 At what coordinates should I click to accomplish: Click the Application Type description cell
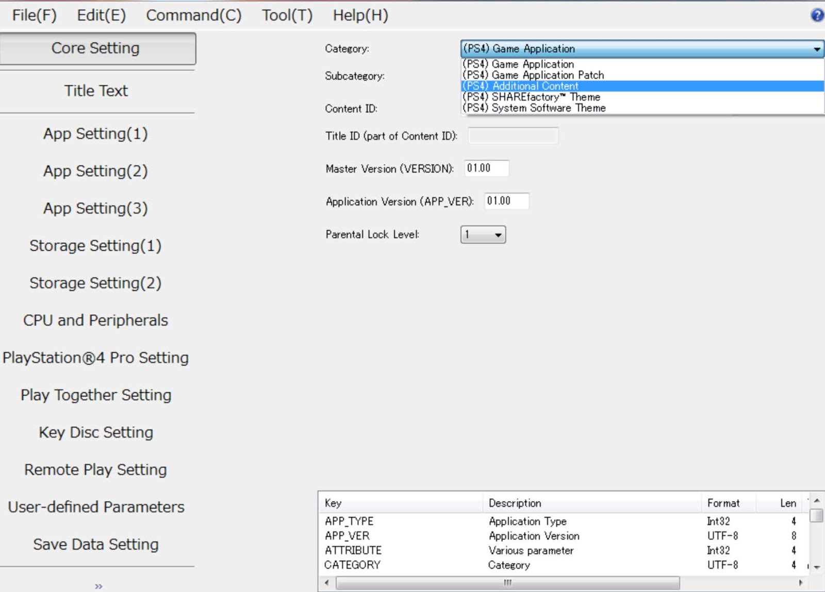tap(527, 521)
